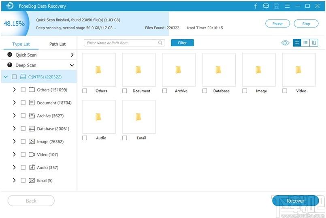The image size is (326, 218).
Task: Click the Back button
Action: point(31,201)
